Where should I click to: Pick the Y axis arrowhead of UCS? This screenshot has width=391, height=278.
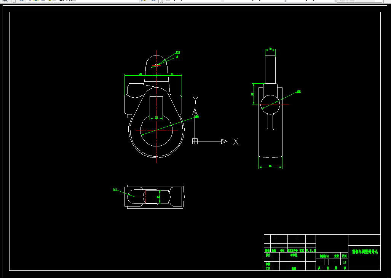[x=195, y=112]
